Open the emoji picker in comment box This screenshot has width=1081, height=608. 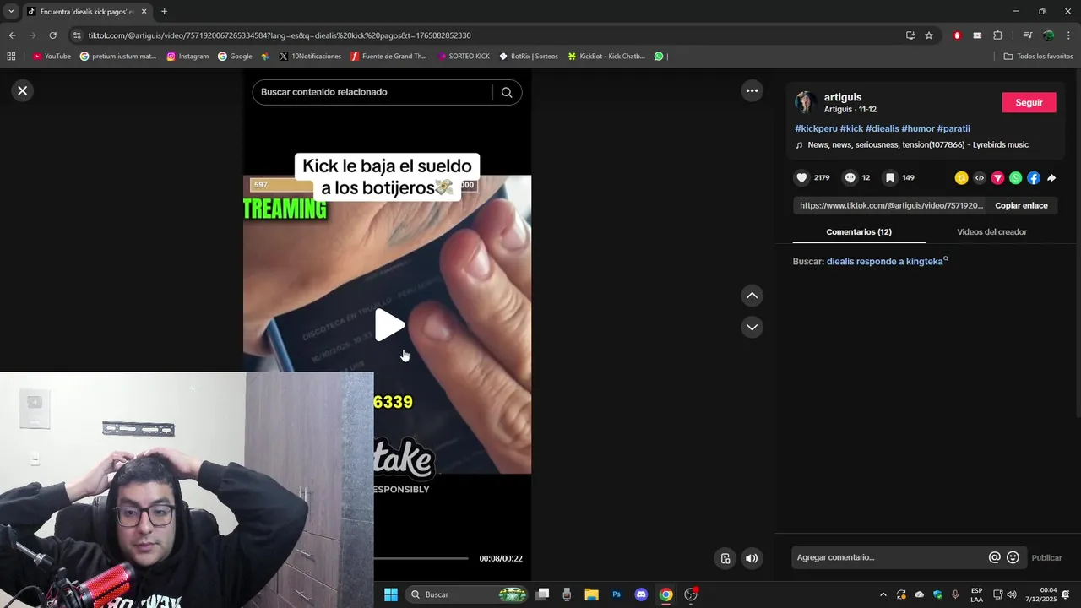[x=1013, y=557]
